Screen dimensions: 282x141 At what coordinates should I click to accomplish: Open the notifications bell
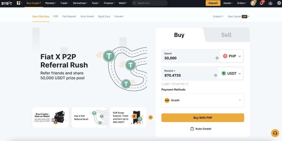261,3
